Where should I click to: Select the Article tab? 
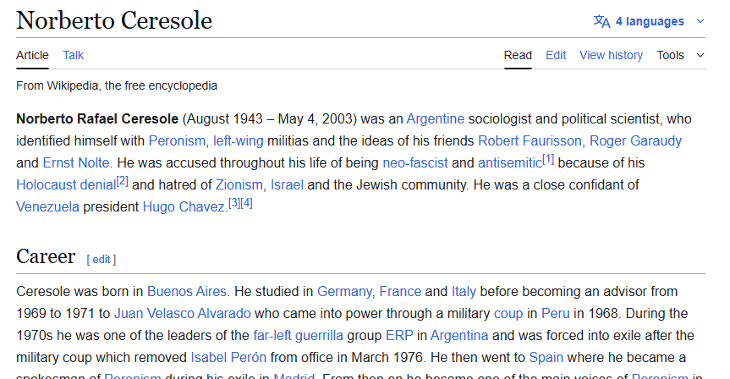click(33, 55)
